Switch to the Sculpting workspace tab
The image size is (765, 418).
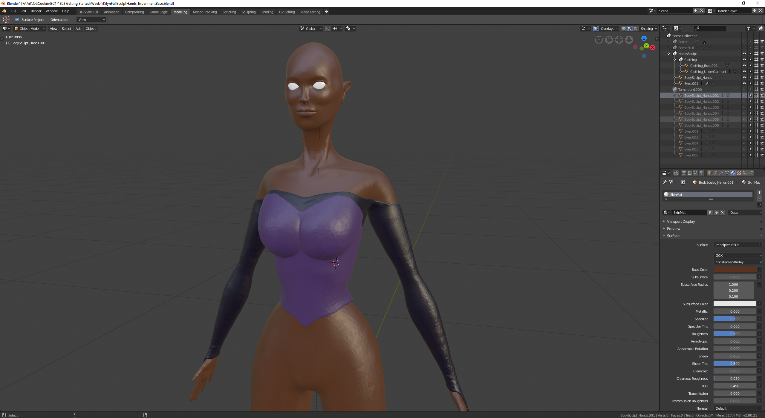[248, 12]
